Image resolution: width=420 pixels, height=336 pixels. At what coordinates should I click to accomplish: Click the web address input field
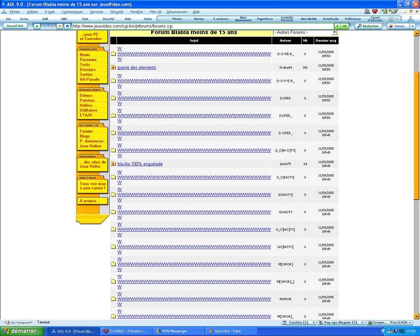202,26
